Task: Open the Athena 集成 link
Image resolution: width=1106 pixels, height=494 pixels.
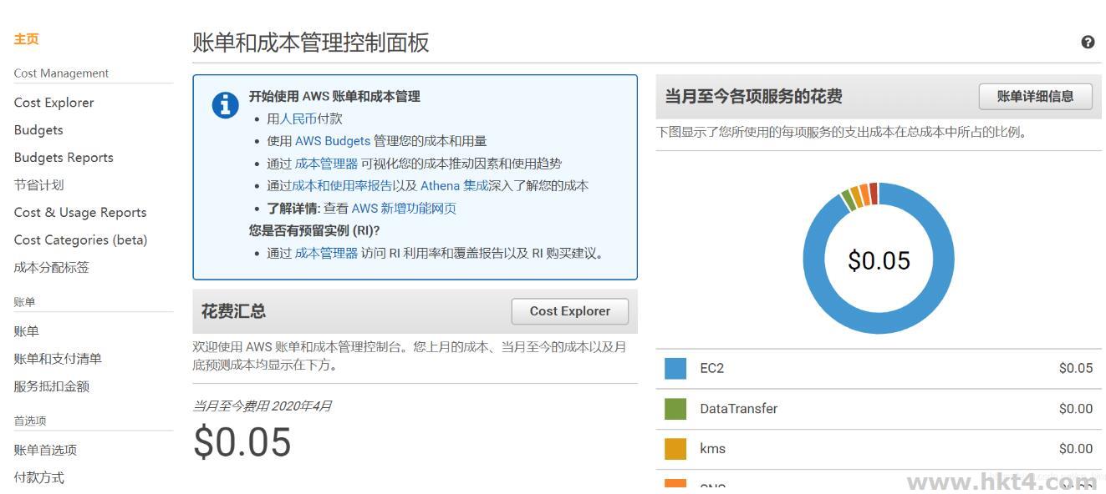Action: pos(454,186)
